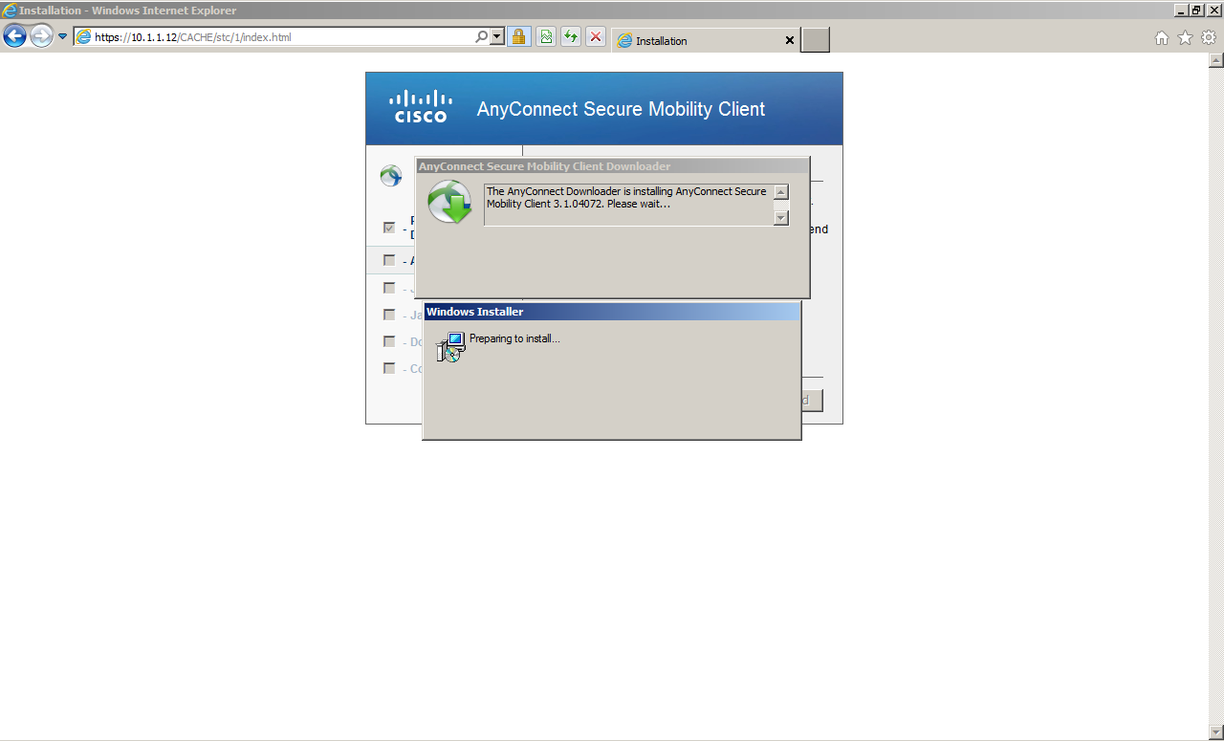Click the IE page icon in address bar

(84, 37)
